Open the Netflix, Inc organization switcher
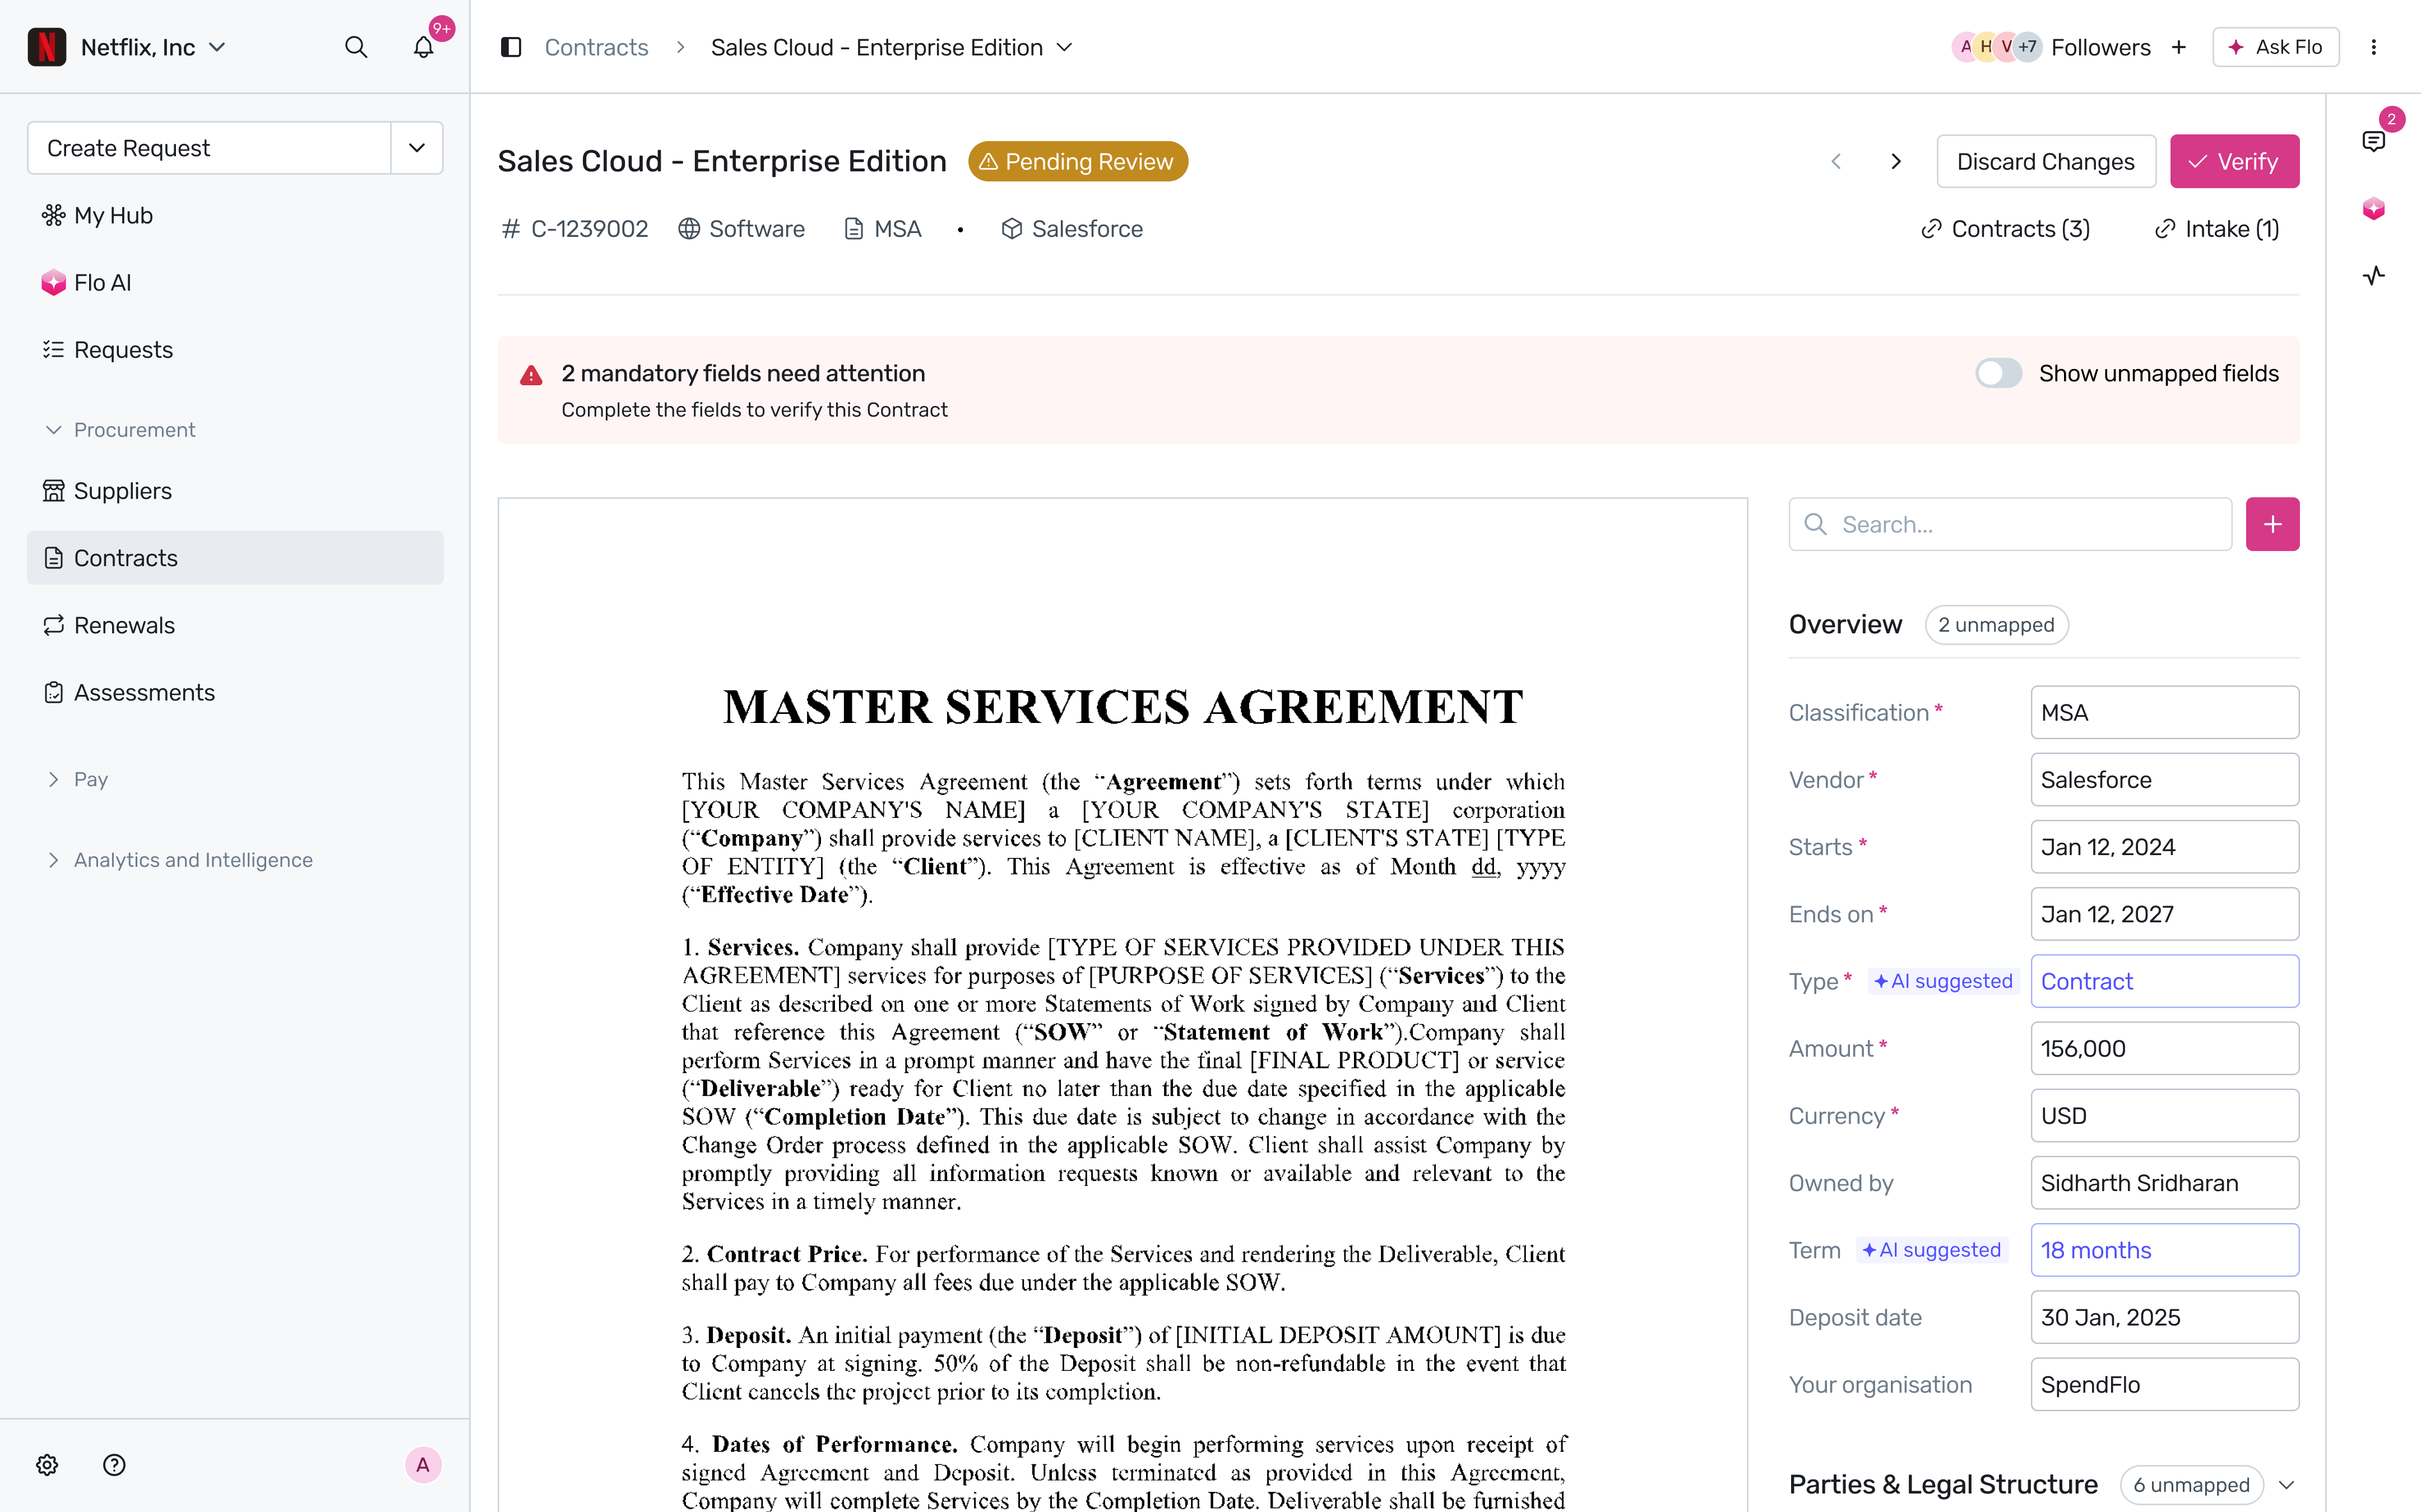This screenshot has height=1512, width=2421. [153, 47]
